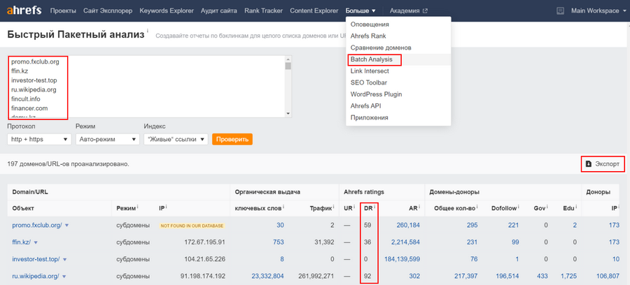Open Сайт Эксплорер in top navigation
Viewport: 630px width, 285px height.
coord(108,10)
